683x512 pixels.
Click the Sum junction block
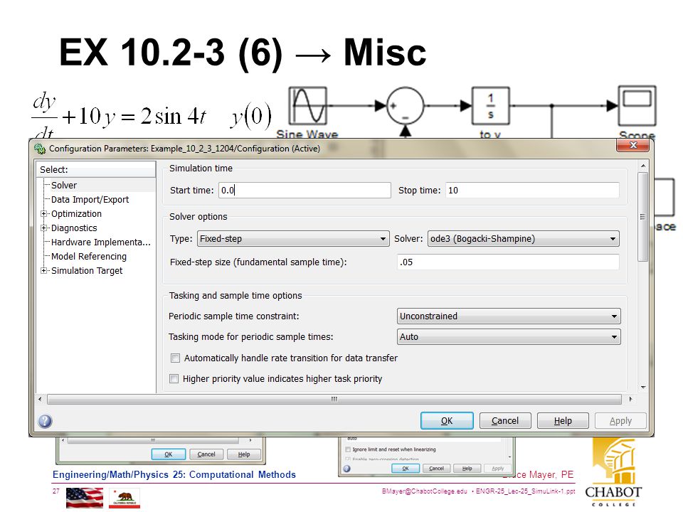(405, 105)
